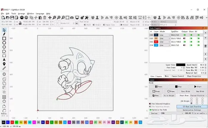Open Settings gears icon

(82, 18)
